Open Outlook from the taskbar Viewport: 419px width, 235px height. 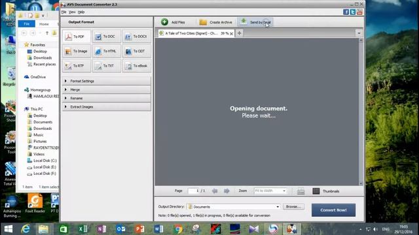point(120,229)
